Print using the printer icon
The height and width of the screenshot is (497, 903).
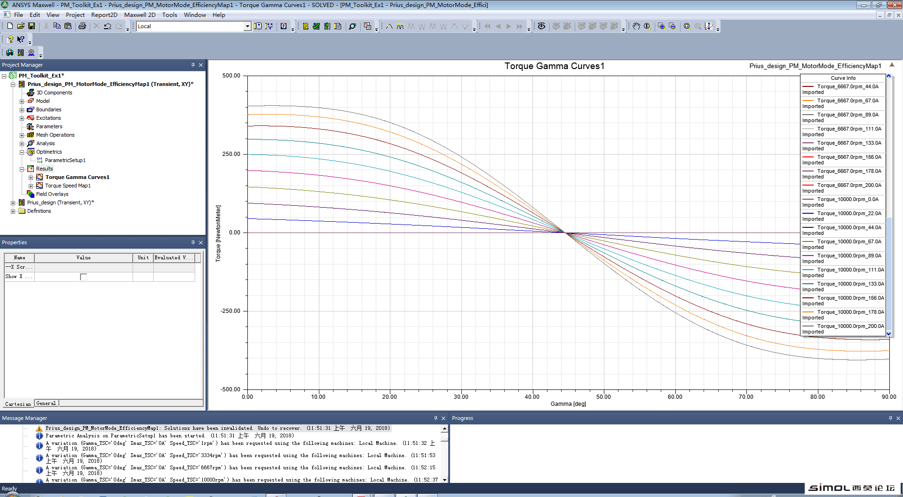(x=82, y=26)
